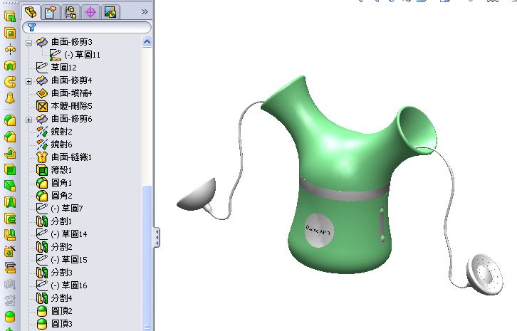The image size is (517, 331).
Task: Click the tree scrollbar up arrow
Action: point(147,42)
